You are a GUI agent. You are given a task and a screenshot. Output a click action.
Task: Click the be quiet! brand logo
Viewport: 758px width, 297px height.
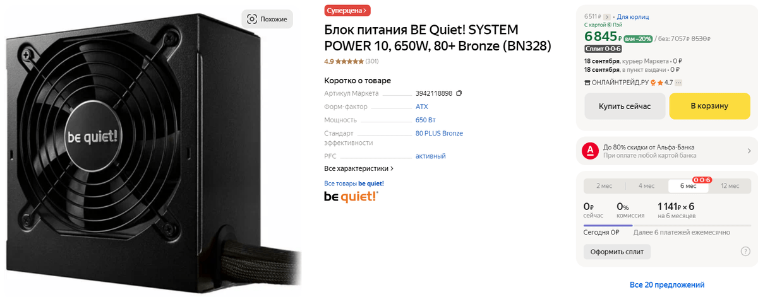click(x=351, y=197)
